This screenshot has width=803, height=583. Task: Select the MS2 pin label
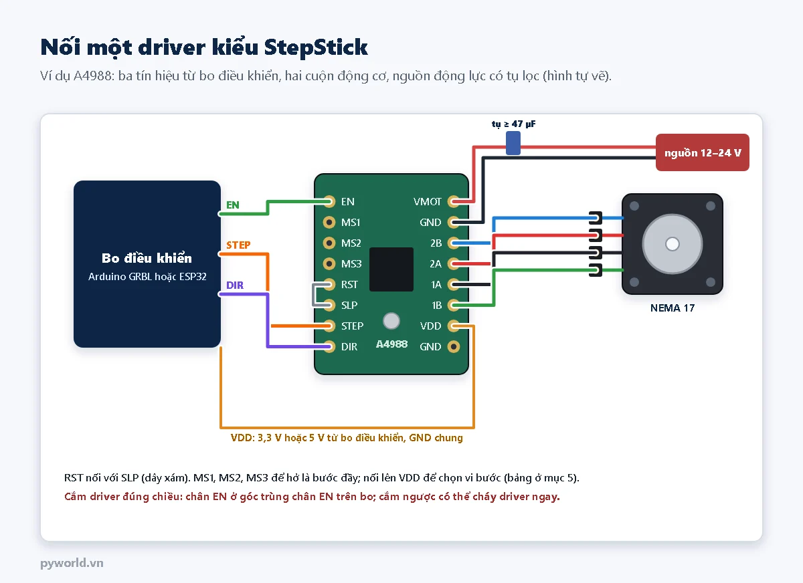point(351,243)
